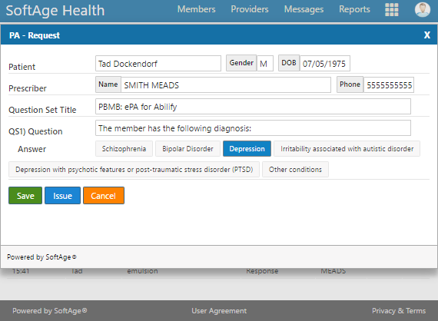Open the apps grid icon
Viewport: 438px width, 321px height.
tap(391, 10)
